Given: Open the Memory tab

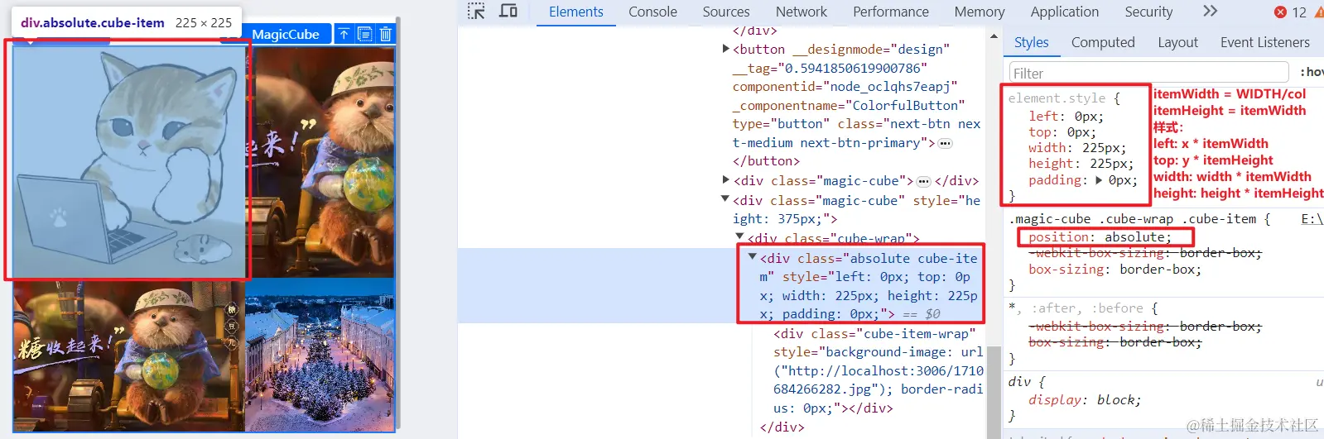Looking at the screenshot, I should pos(980,12).
